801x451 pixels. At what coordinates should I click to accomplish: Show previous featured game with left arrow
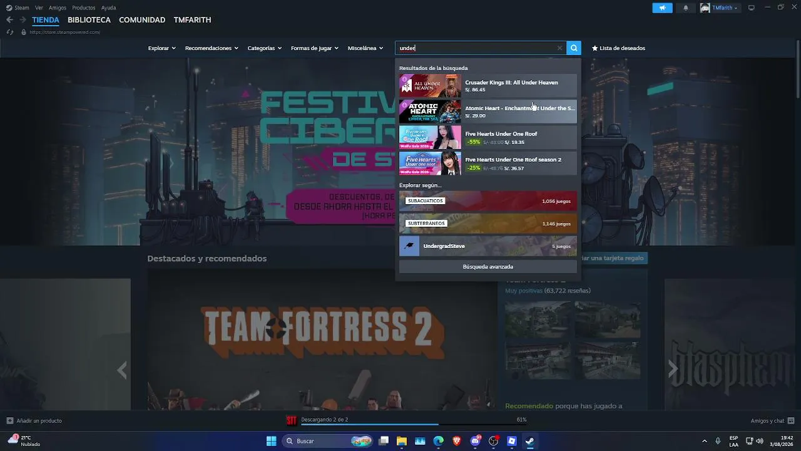tap(122, 370)
